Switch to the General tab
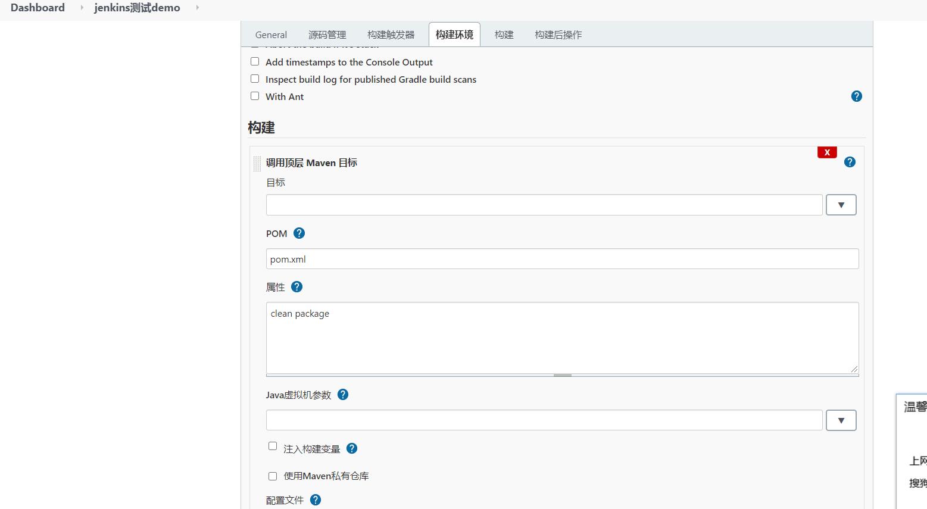The image size is (927, 509). pyautogui.click(x=271, y=35)
